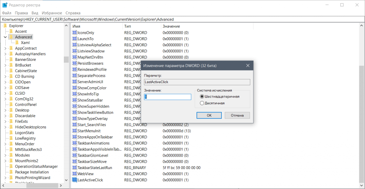Click the LastActiveClick value icon
Image resolution: width=365 pixels, height=189 pixels.
click(74, 180)
